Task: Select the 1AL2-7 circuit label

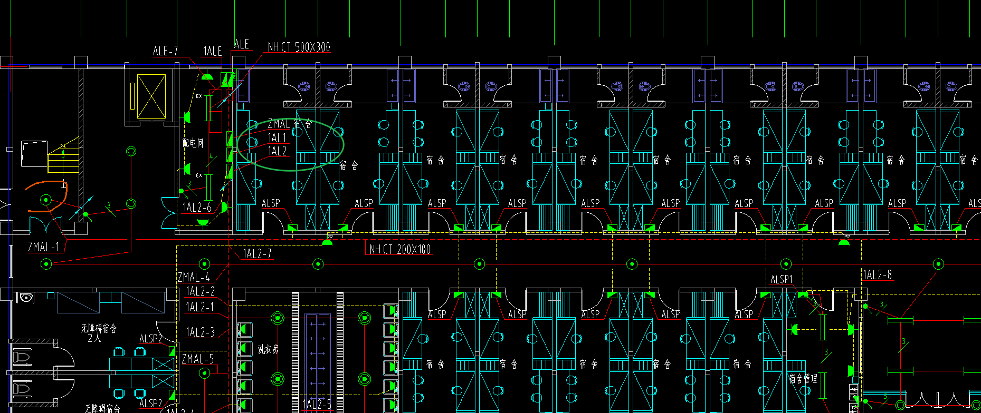Action: (257, 254)
